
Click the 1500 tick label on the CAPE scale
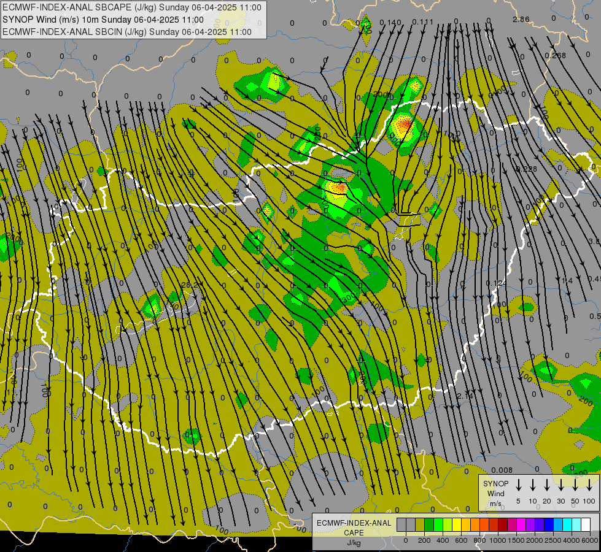pyautogui.click(x=516, y=540)
